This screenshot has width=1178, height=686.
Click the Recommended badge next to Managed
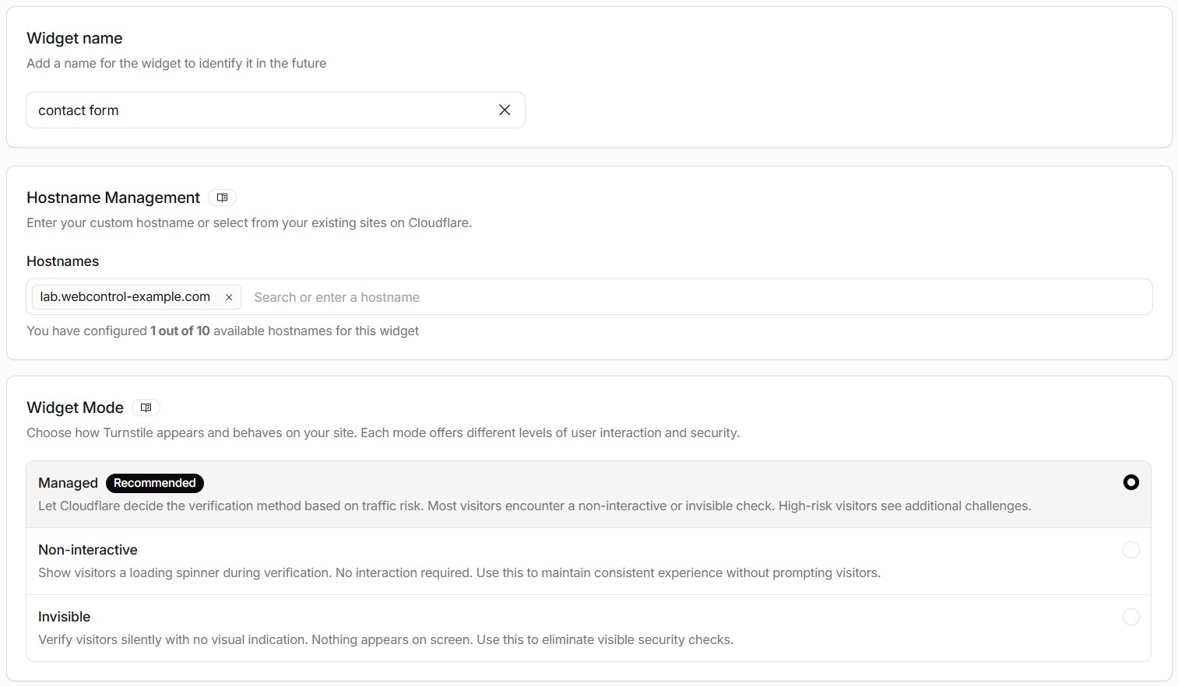pyautogui.click(x=155, y=483)
